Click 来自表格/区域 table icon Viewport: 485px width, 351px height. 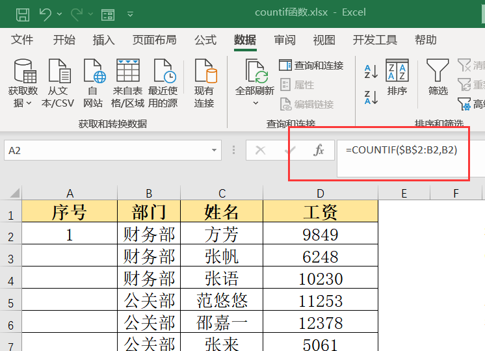[127, 70]
